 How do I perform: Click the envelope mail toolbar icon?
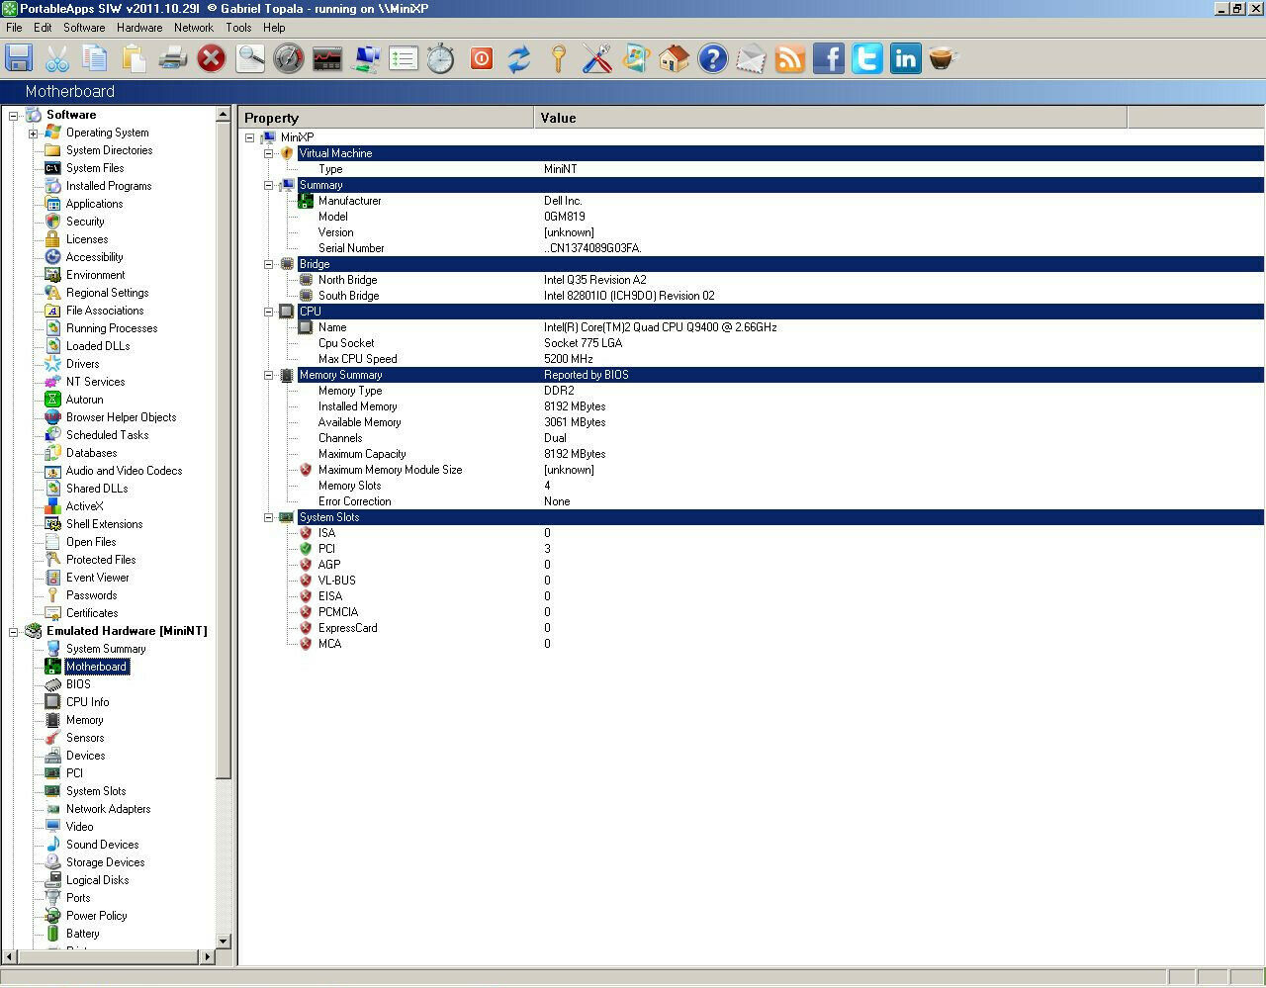coord(751,58)
